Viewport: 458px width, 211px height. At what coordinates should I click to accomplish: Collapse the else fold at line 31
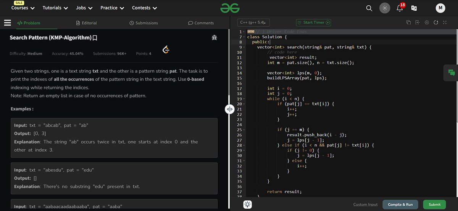coord(244,161)
